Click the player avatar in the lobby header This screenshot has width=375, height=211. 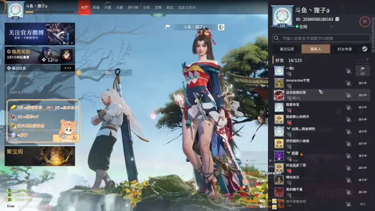[15, 10]
